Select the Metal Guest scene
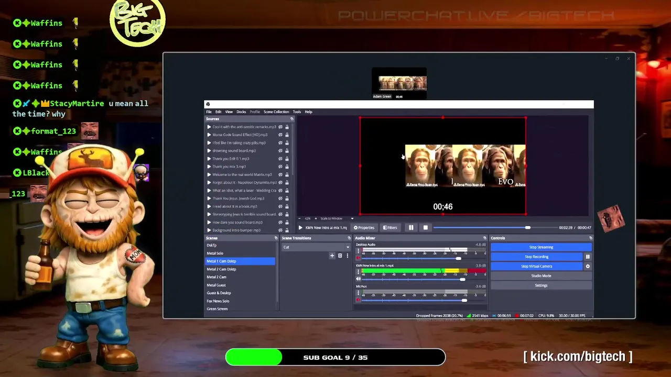The width and height of the screenshot is (671, 377). 240,285
